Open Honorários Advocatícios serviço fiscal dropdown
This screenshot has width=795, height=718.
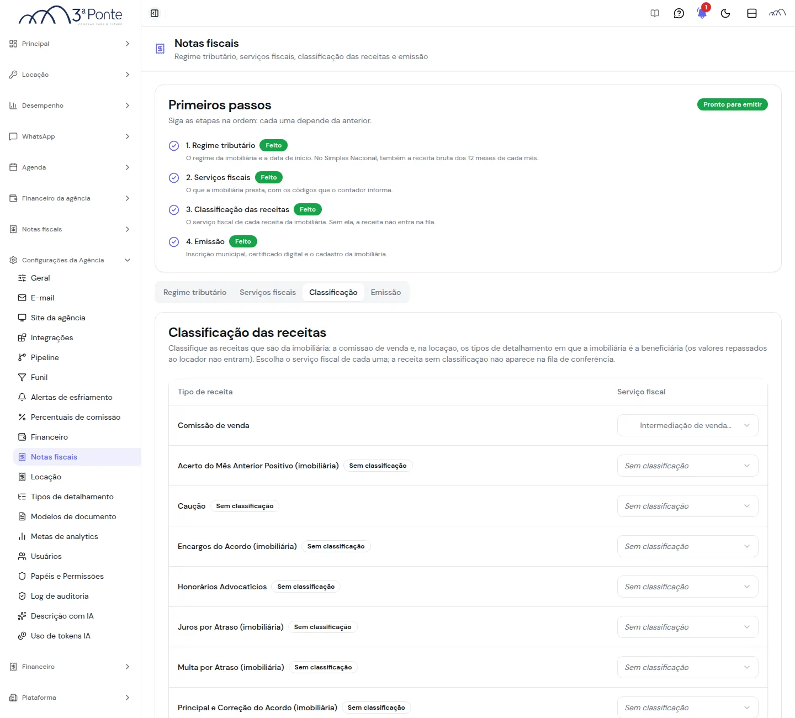[688, 587]
